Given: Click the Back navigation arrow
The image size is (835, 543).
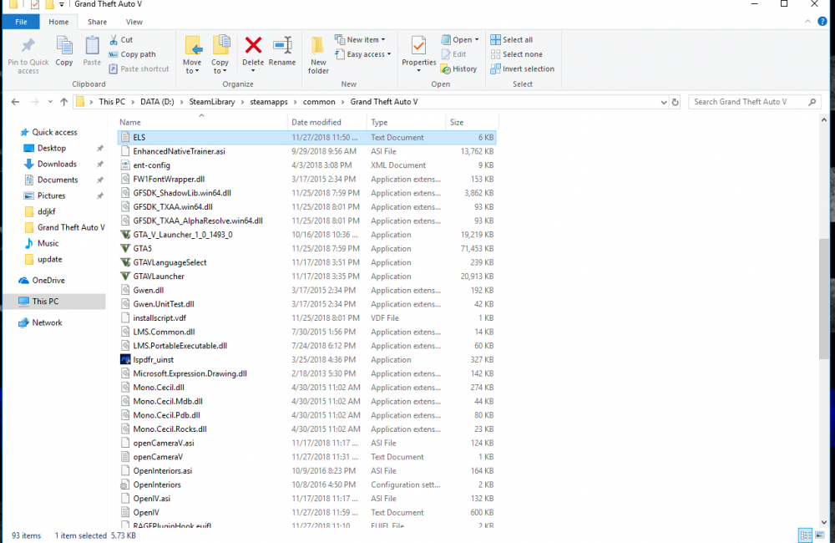Looking at the screenshot, I should coord(15,102).
